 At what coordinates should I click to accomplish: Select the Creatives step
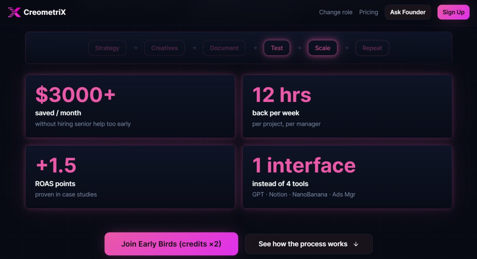point(164,48)
